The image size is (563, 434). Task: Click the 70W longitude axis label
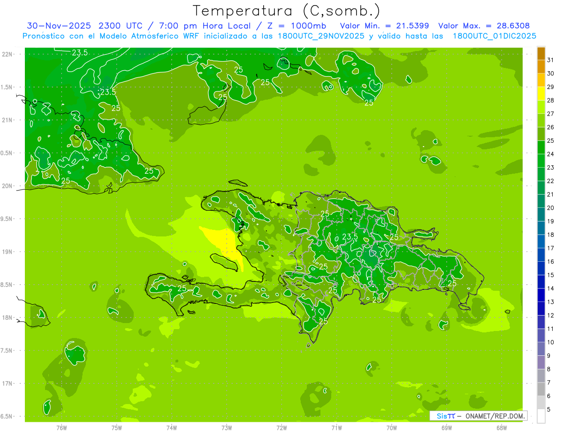[x=392, y=428]
